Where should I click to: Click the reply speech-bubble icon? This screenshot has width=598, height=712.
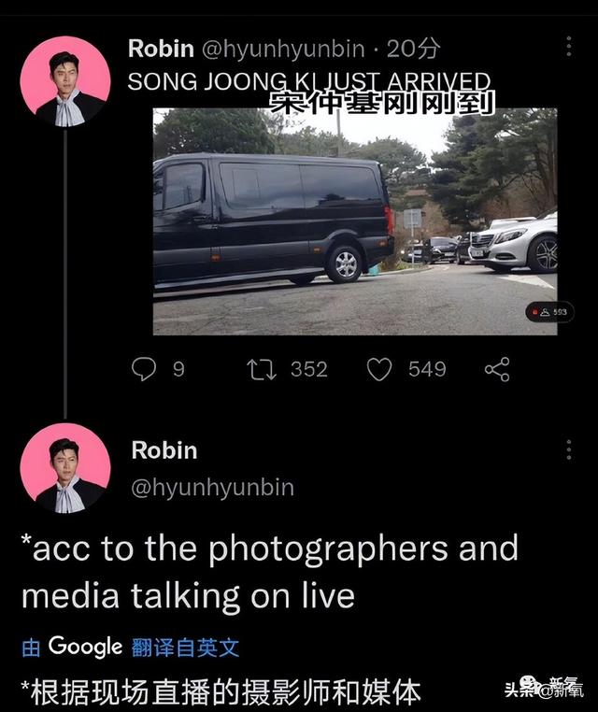point(144,369)
